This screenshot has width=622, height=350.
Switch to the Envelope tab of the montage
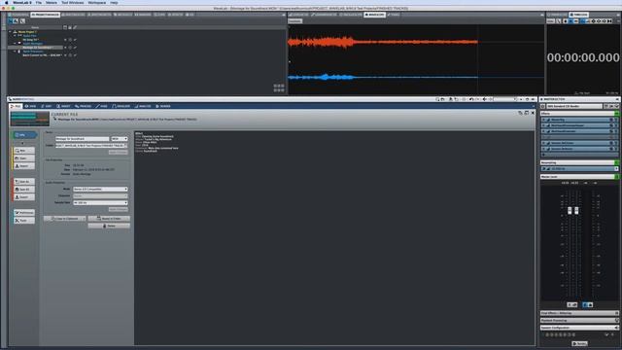point(121,106)
